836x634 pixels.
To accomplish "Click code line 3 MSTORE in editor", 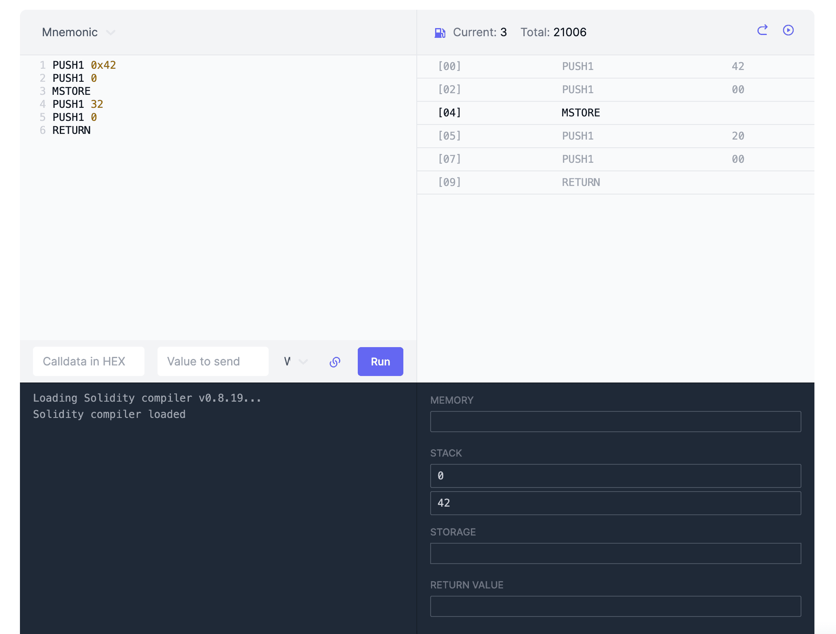I will [x=71, y=91].
